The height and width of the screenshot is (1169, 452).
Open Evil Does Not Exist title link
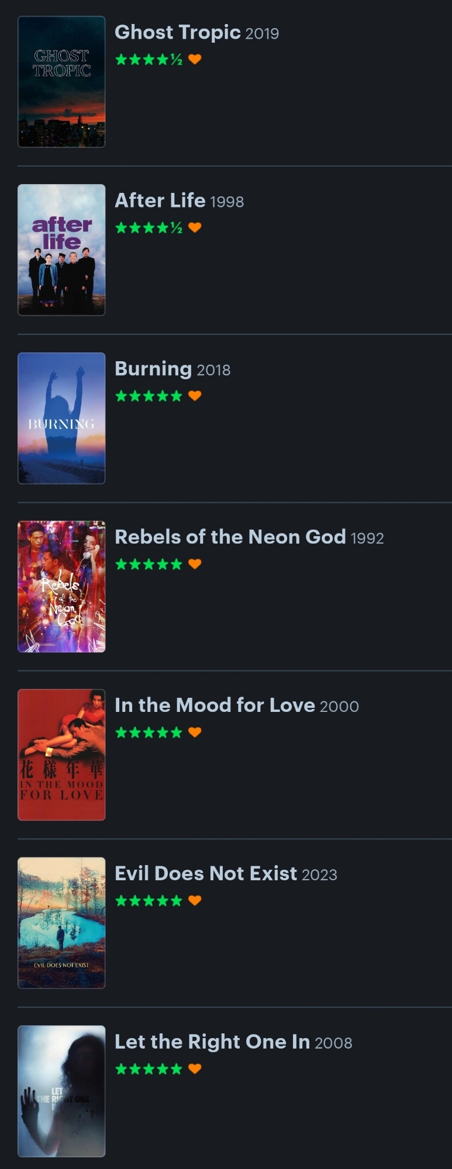[206, 873]
